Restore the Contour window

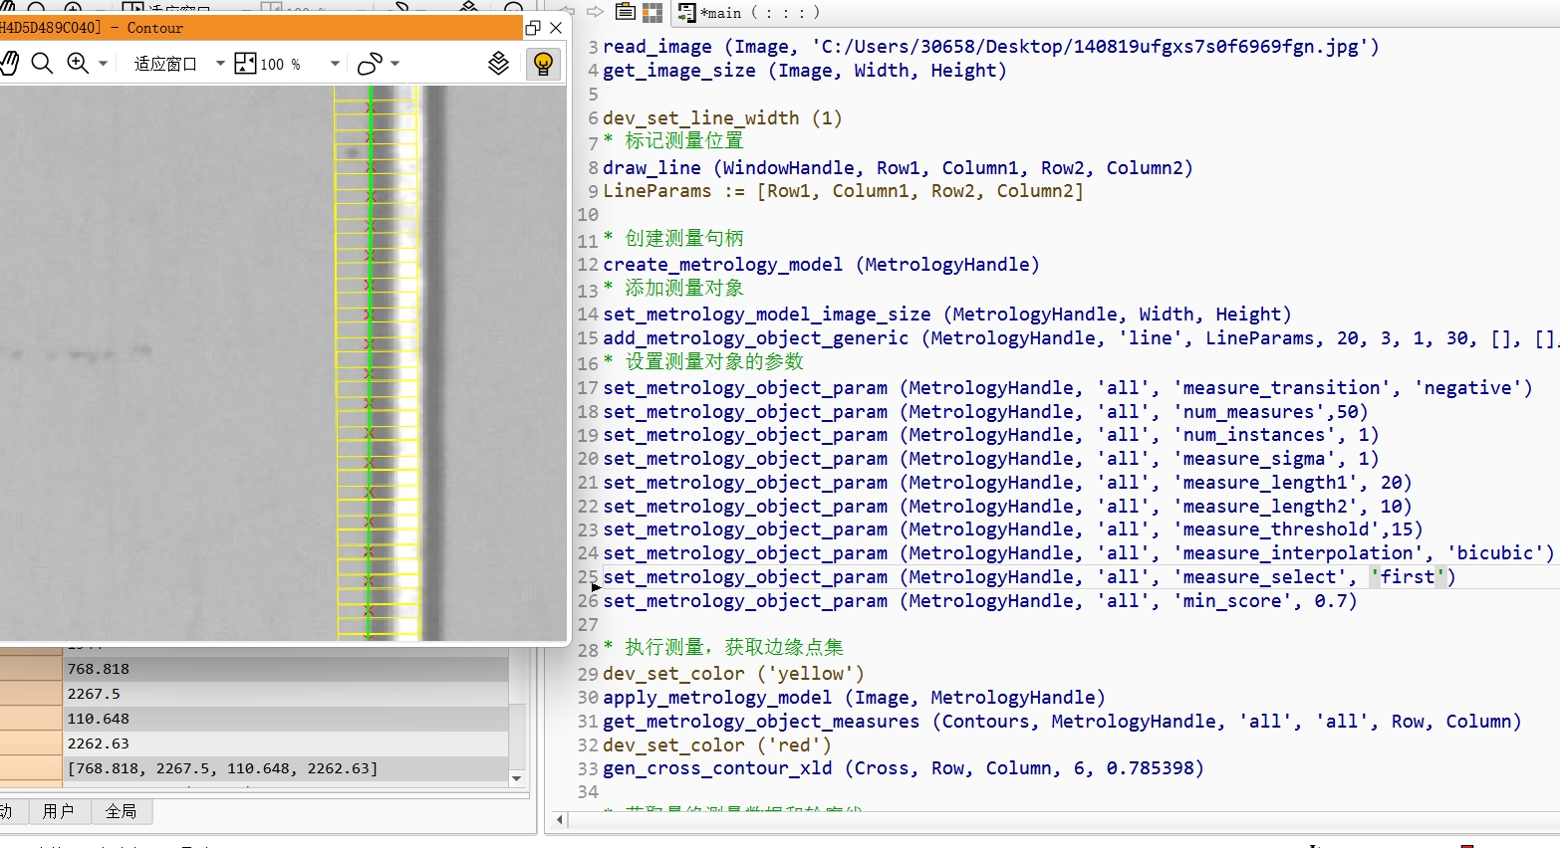click(x=532, y=29)
